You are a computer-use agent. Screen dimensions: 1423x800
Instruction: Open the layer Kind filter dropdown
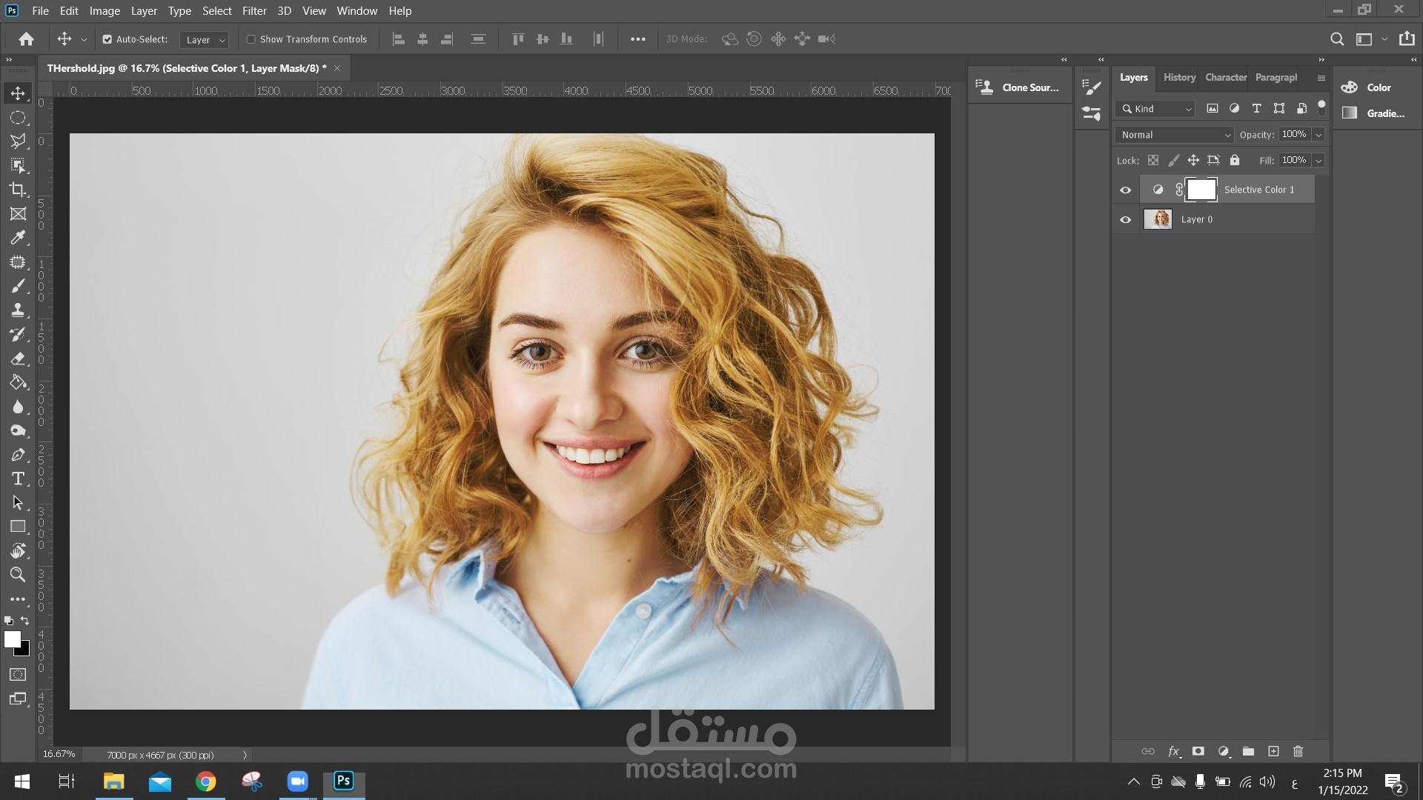(1156, 109)
